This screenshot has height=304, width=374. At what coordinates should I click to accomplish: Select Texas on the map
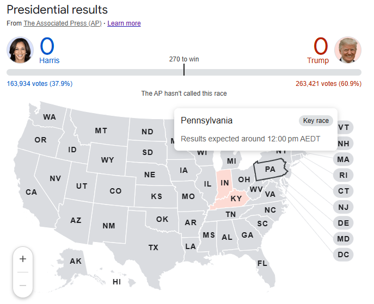[154, 247]
